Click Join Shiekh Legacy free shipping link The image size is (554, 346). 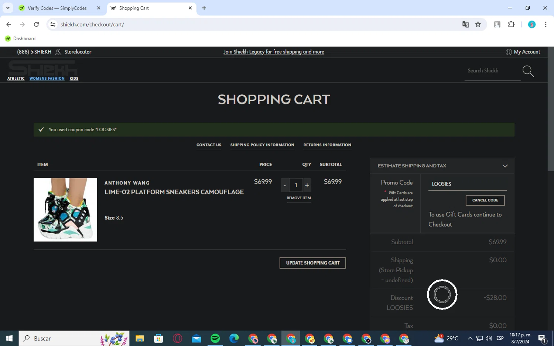[274, 52]
